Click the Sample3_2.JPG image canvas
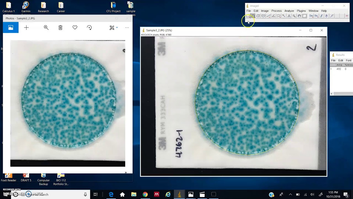 [x=234, y=106]
